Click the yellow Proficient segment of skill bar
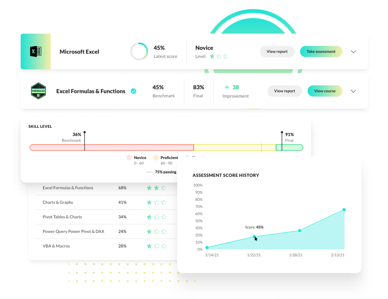 pos(235,148)
